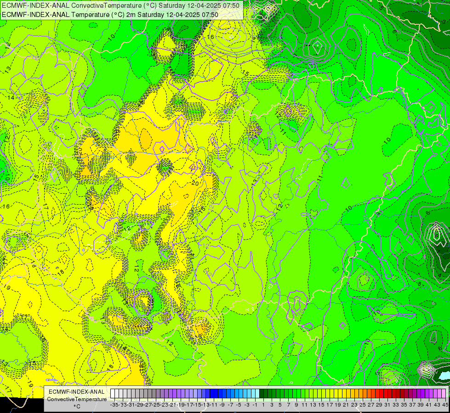This screenshot has height=413, width=450.
Task: Select the pink 45 legend color swatch
Action: [x=444, y=394]
